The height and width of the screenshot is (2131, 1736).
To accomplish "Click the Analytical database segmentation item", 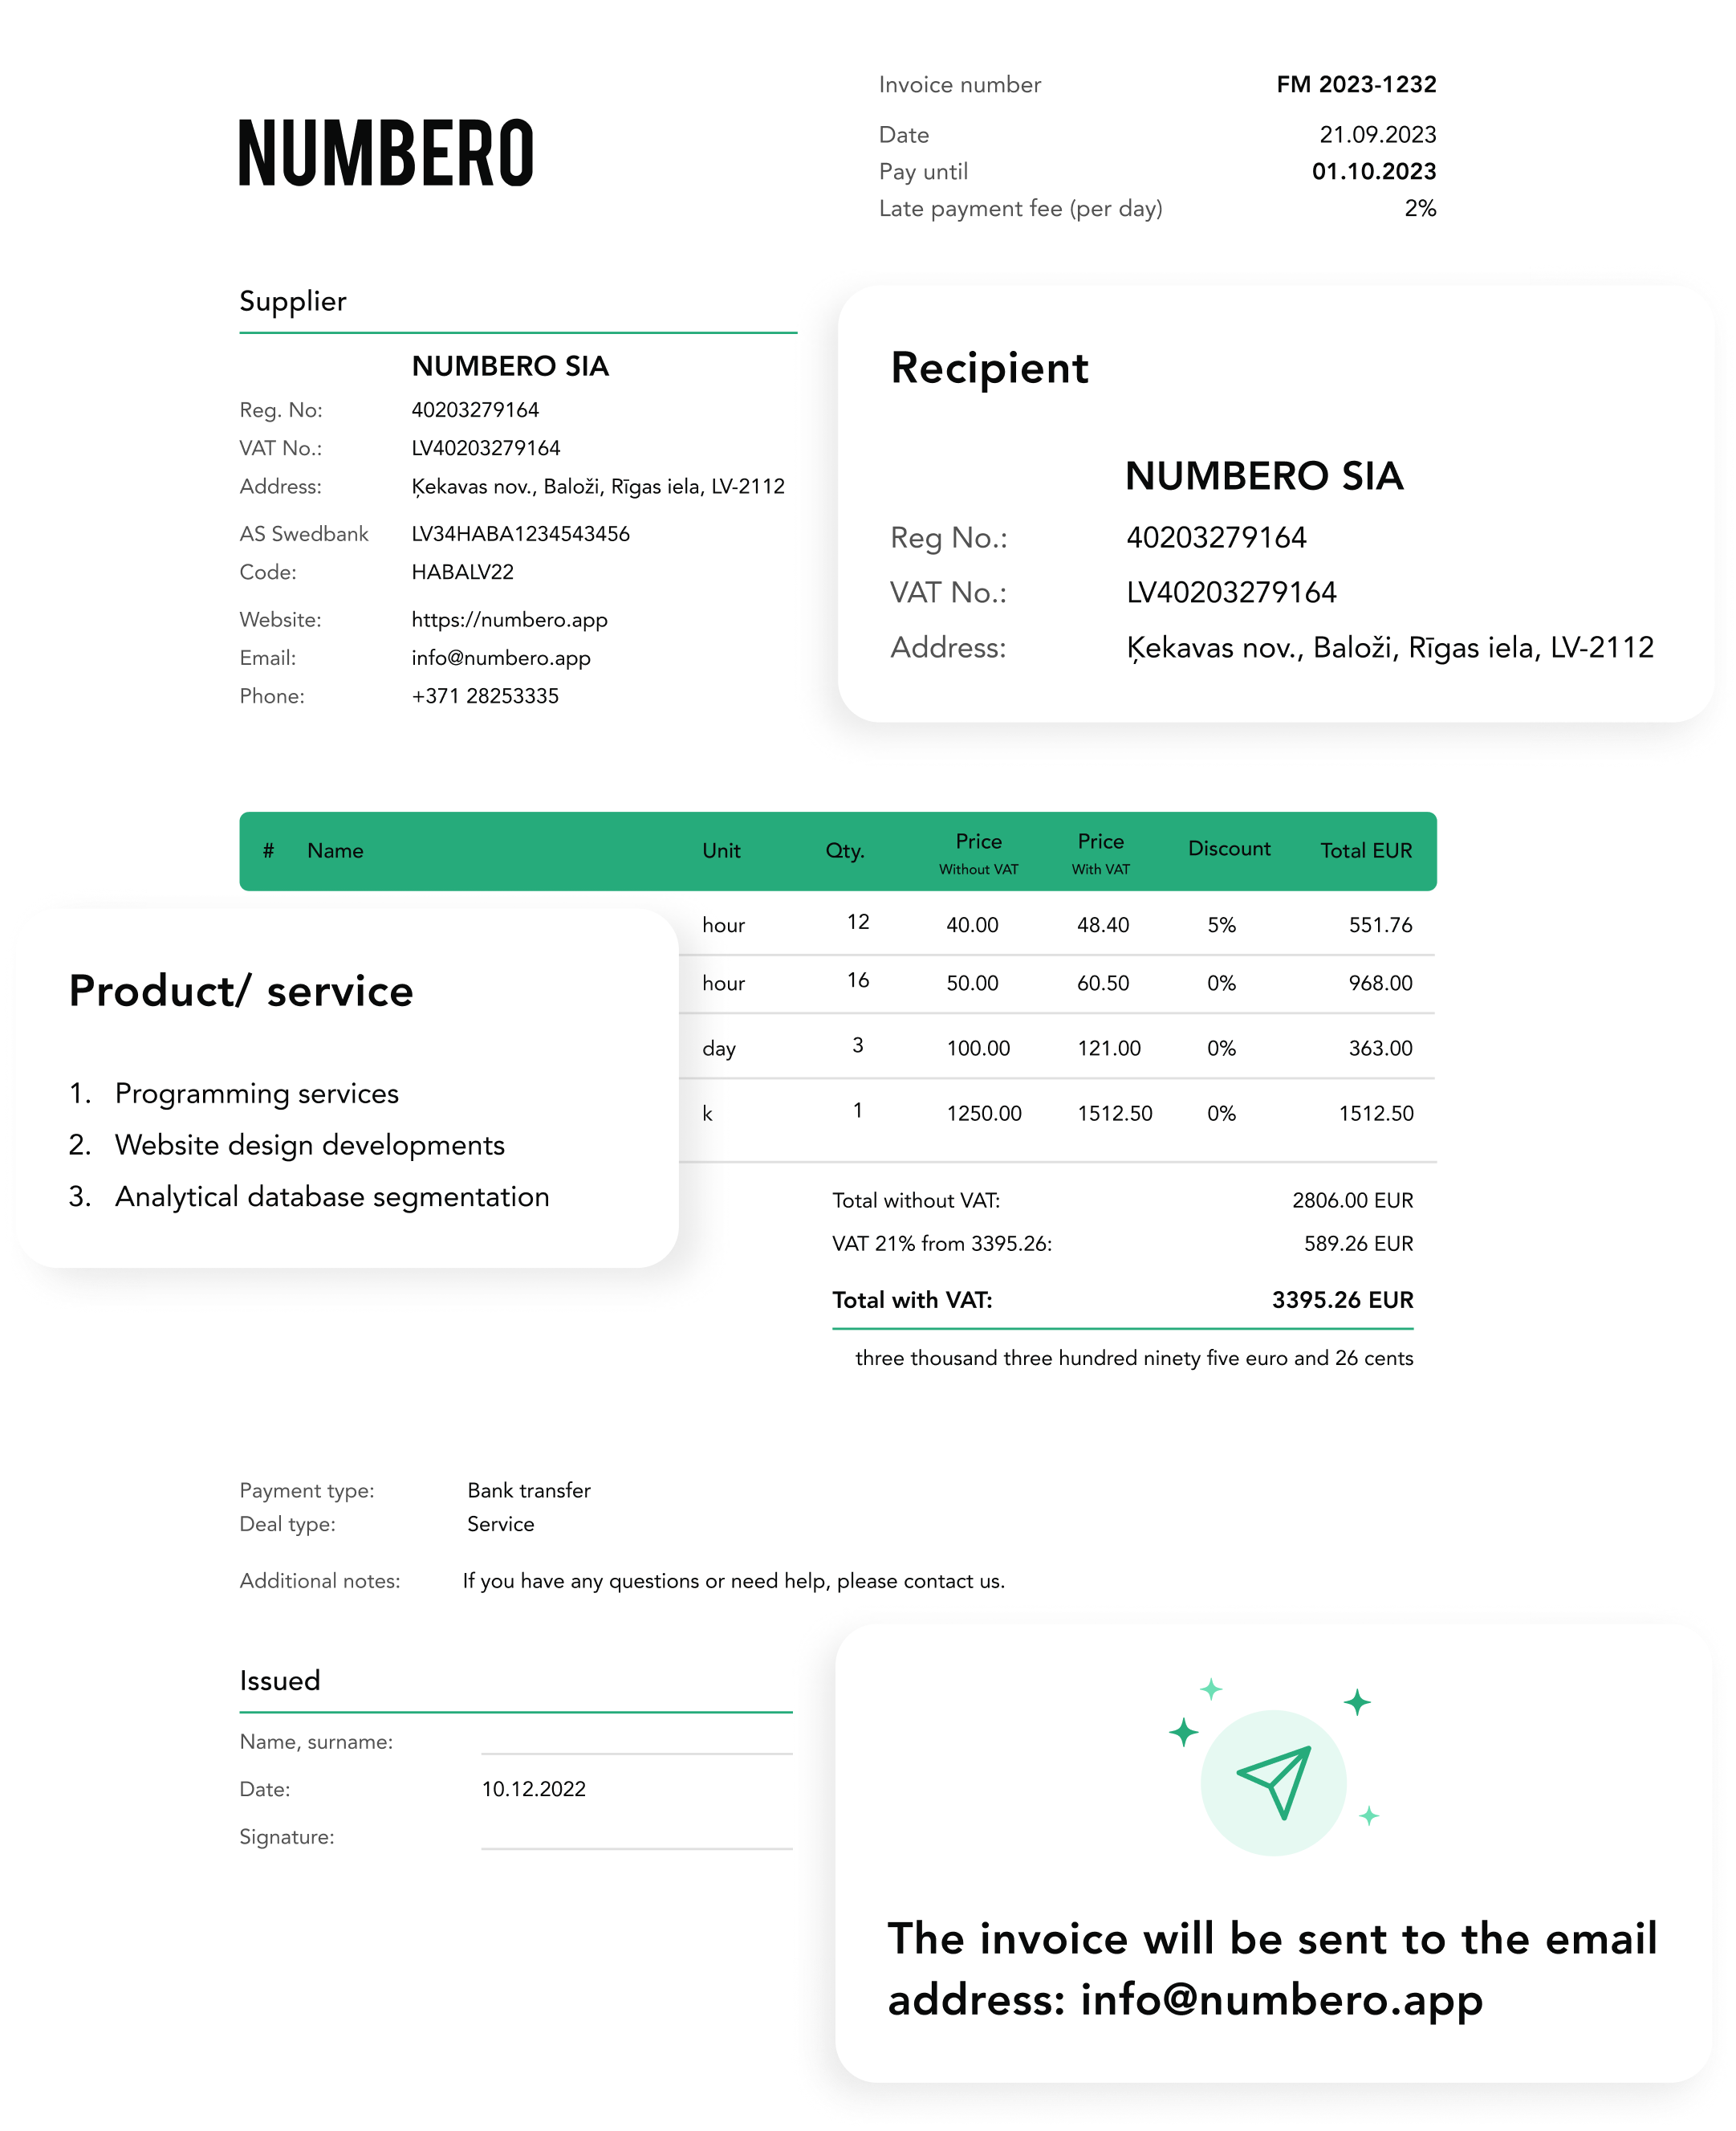I will pos(332,1196).
